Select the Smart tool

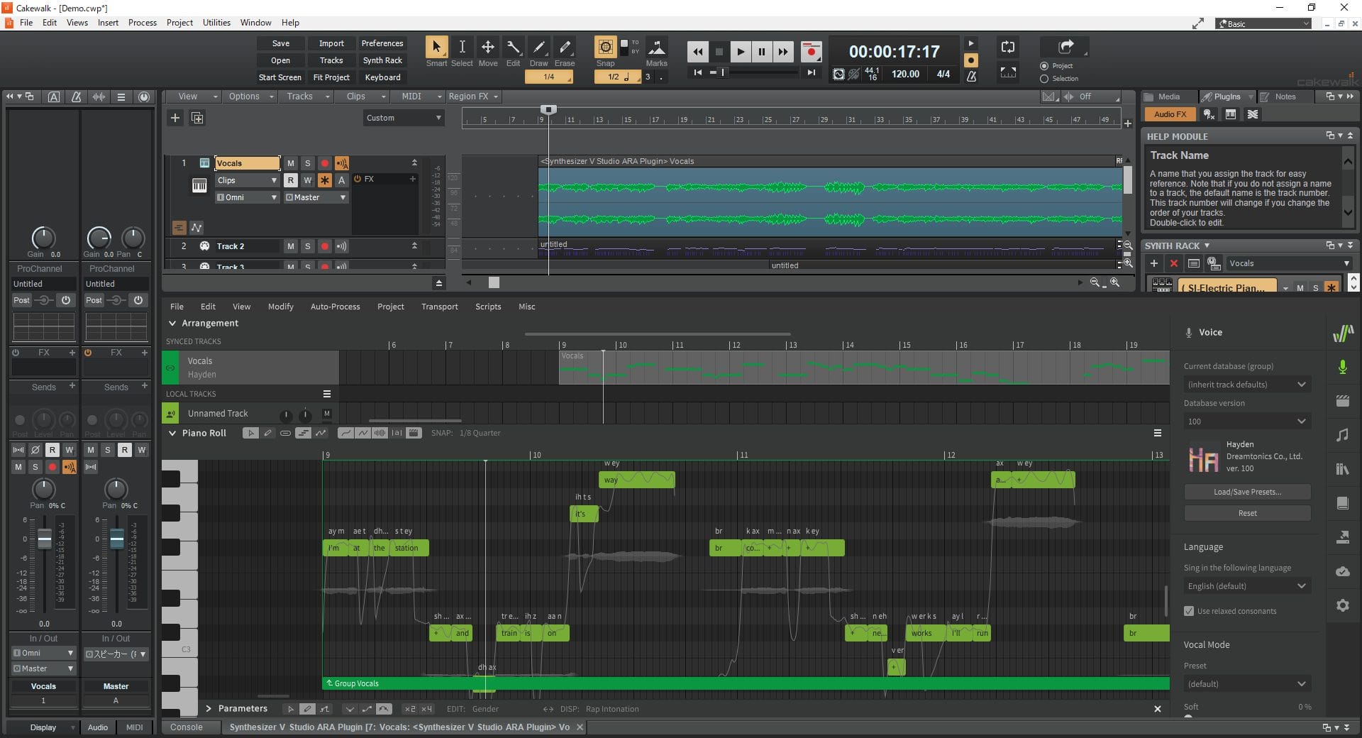(436, 48)
